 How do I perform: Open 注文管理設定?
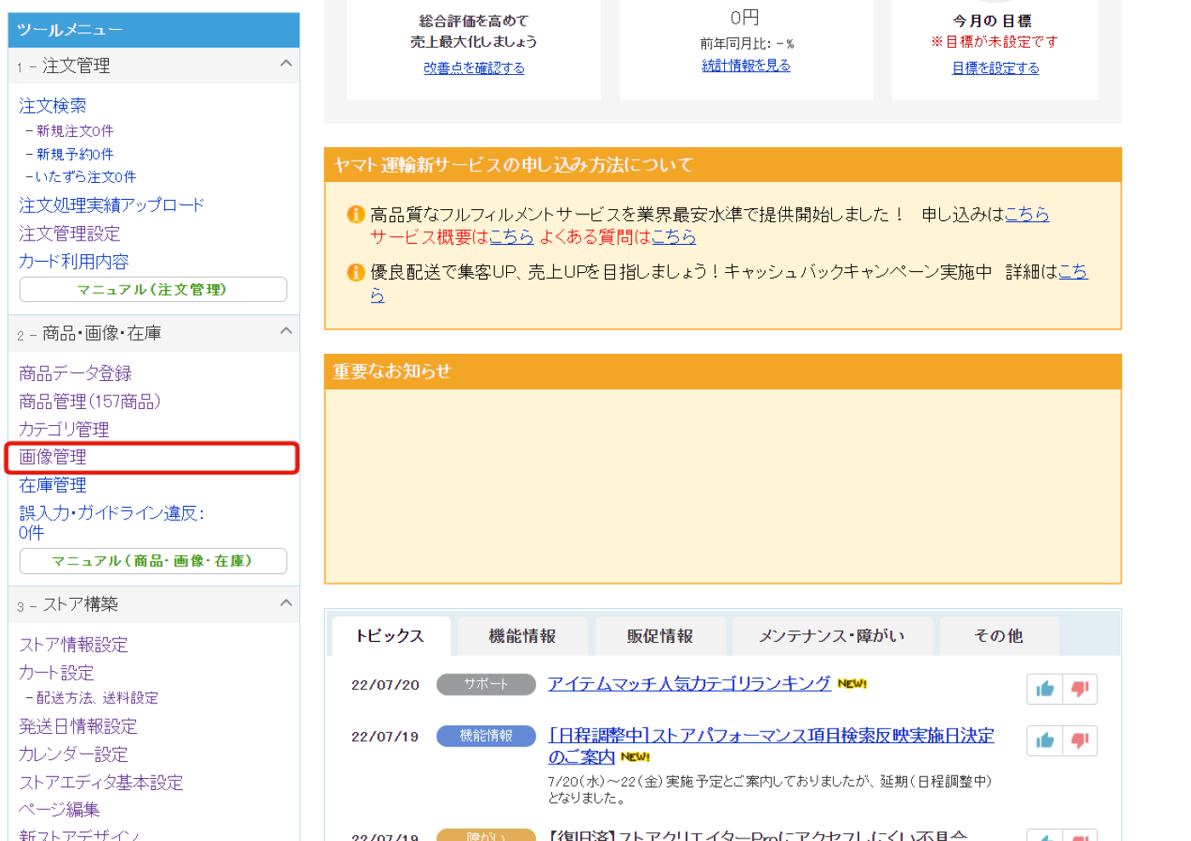pyautogui.click(x=70, y=233)
